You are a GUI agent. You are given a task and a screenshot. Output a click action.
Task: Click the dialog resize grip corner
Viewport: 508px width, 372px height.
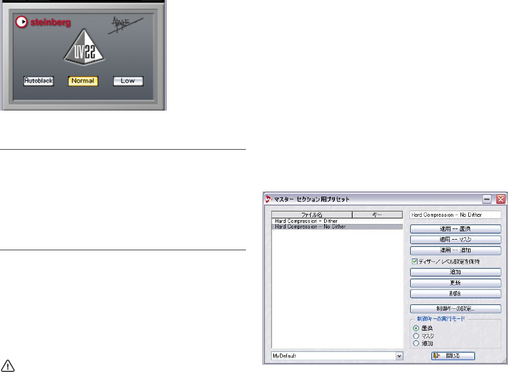[x=504, y=361]
